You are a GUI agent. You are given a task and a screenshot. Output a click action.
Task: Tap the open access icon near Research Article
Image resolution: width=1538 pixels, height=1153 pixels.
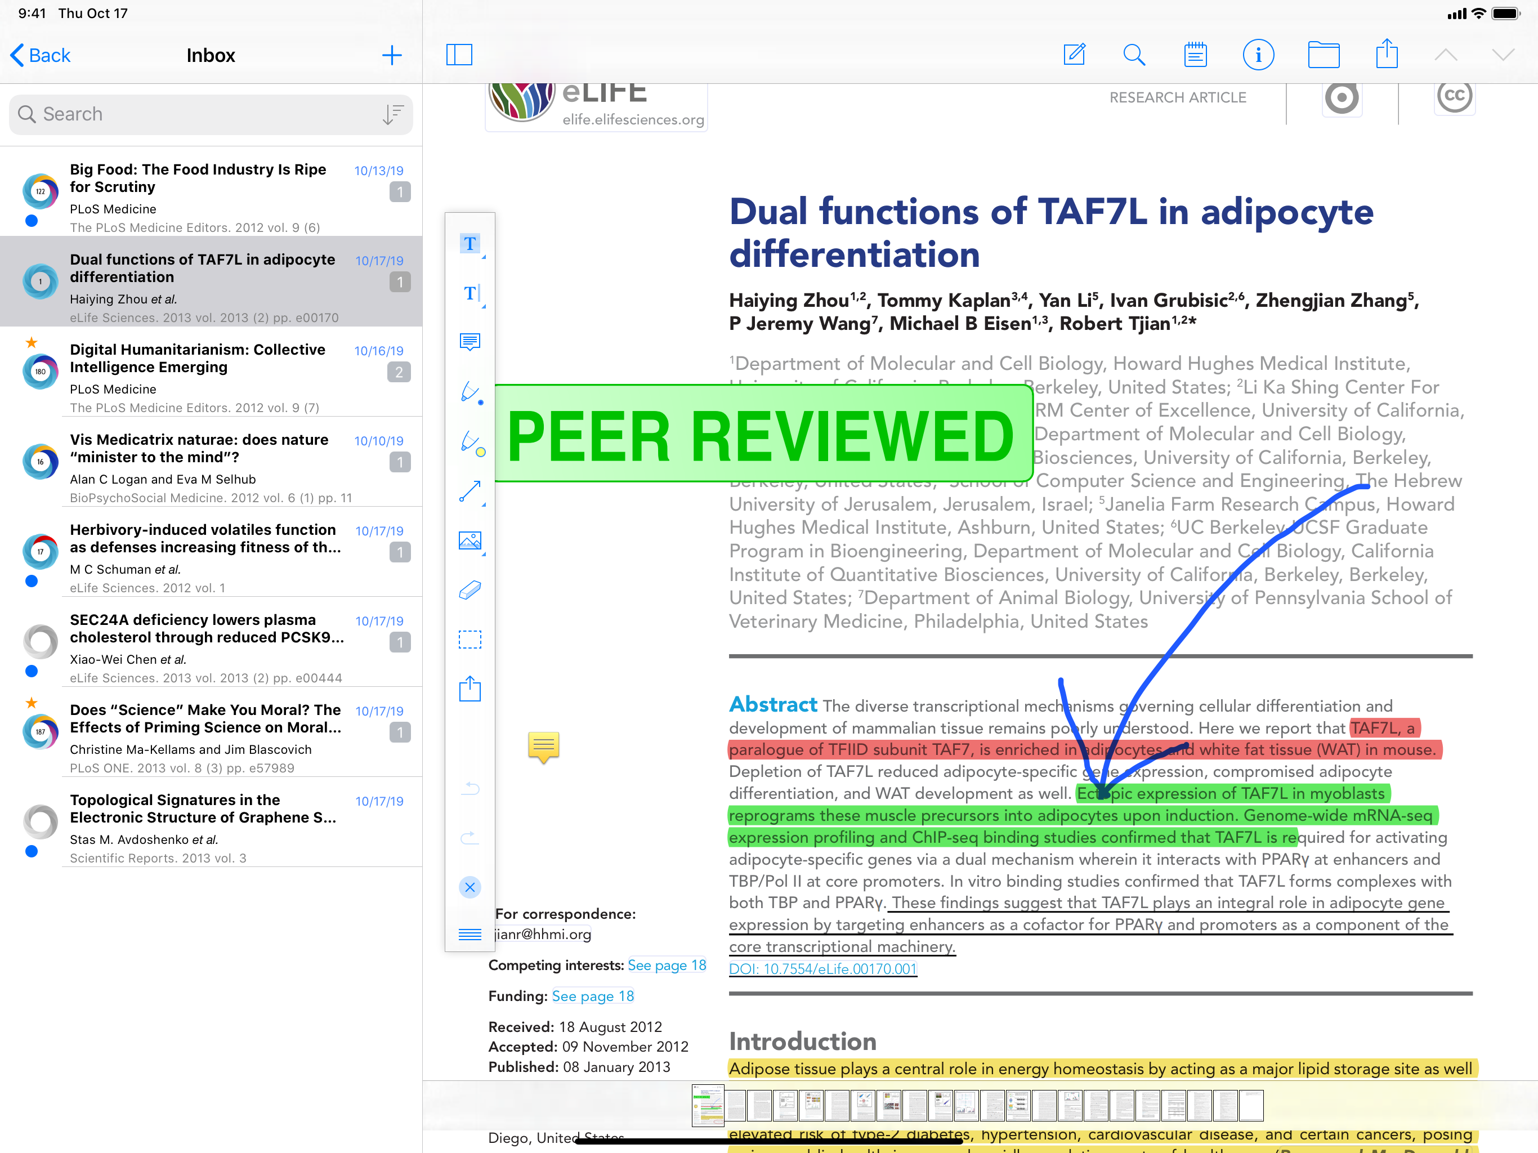[1341, 98]
